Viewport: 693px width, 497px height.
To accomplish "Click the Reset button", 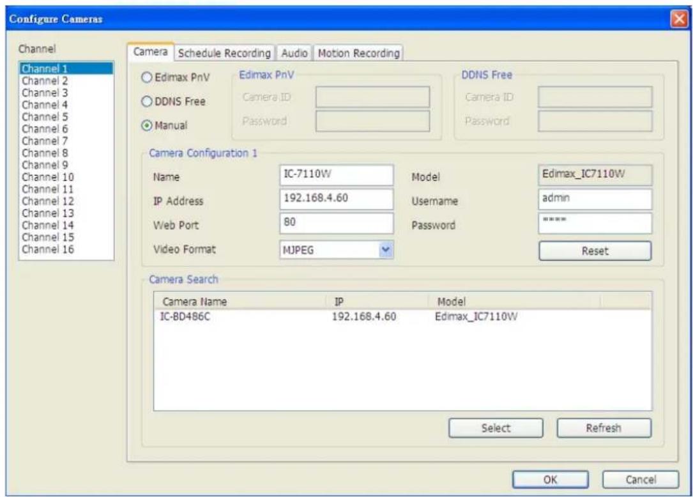I will [x=595, y=250].
